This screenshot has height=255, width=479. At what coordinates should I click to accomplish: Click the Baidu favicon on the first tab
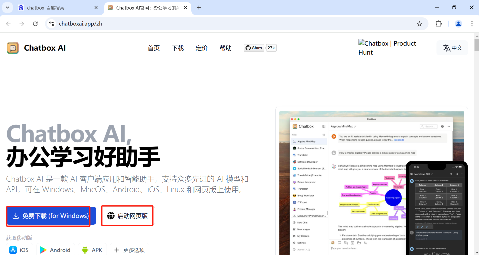pos(21,8)
